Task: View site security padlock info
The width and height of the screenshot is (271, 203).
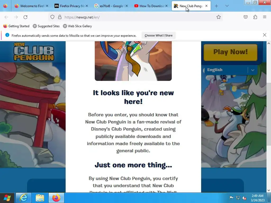Action: pyautogui.click(x=60, y=17)
